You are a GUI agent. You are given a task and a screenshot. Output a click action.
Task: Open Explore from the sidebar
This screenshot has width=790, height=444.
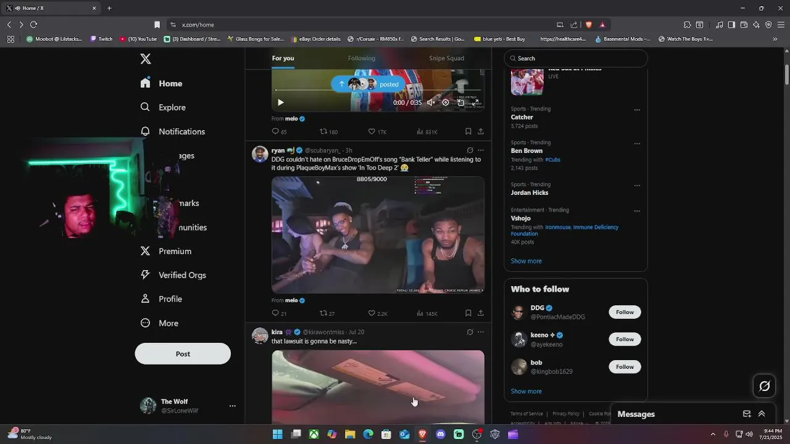[163, 107]
